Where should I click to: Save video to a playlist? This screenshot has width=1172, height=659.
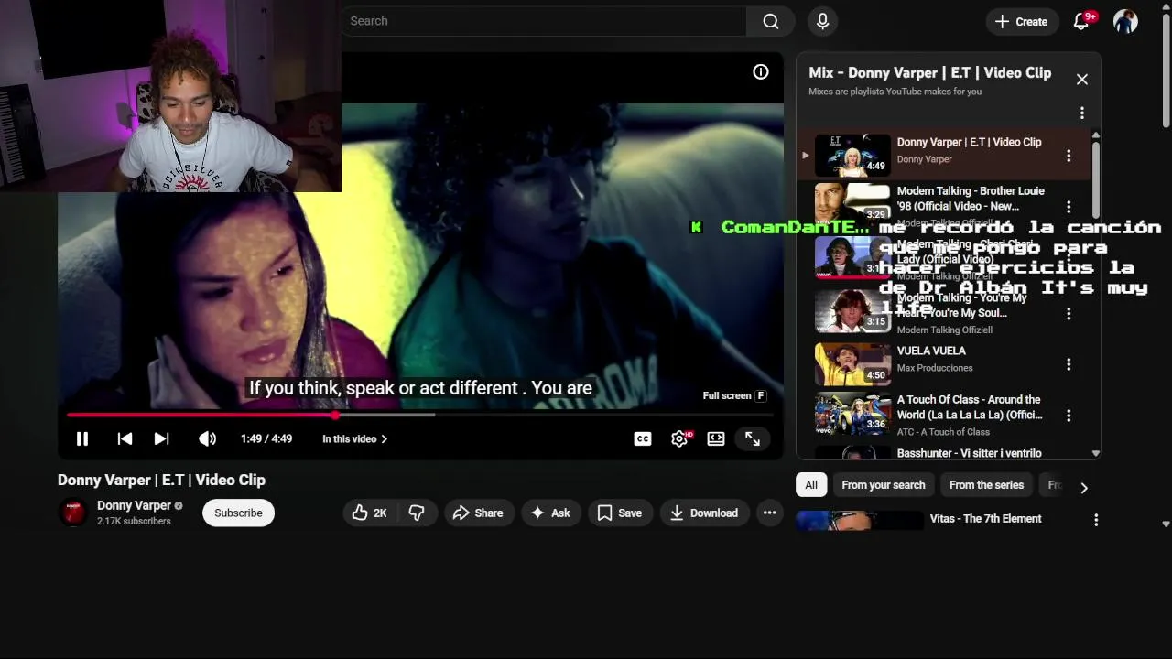(x=620, y=513)
